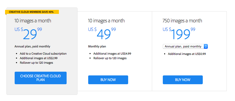The width and height of the screenshot is (235, 101).
Task: Click the US$49.99 price
Action: pyautogui.click(x=102, y=34)
